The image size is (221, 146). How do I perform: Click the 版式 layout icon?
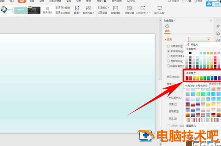point(100,8)
